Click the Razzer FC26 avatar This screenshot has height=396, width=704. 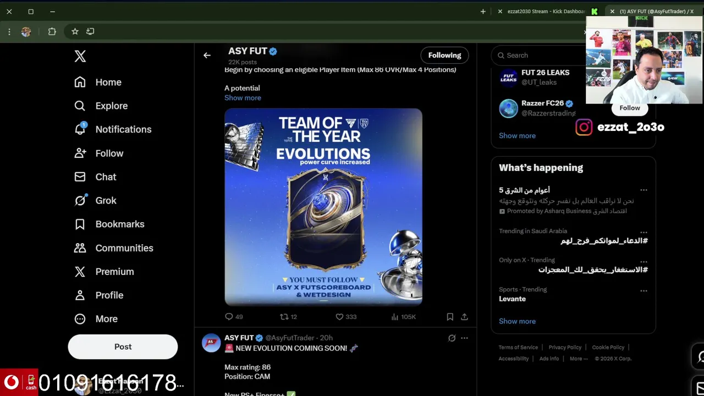click(x=508, y=108)
